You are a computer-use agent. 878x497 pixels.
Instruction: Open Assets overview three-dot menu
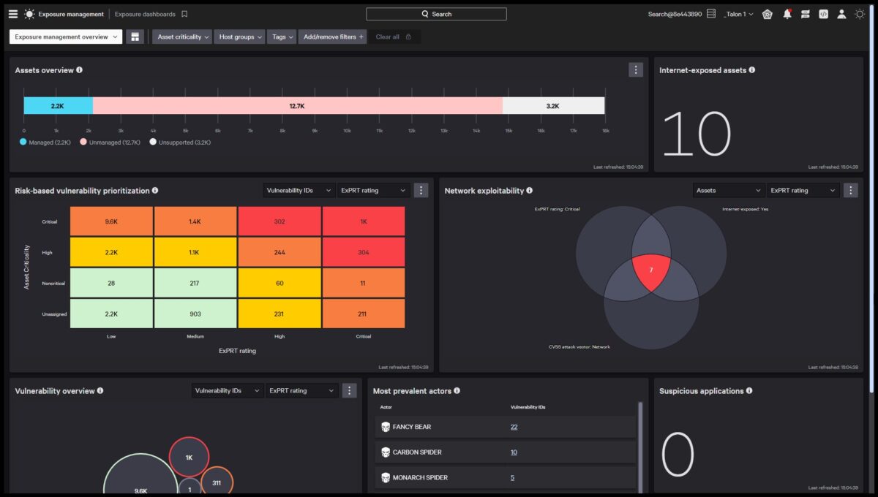point(636,70)
